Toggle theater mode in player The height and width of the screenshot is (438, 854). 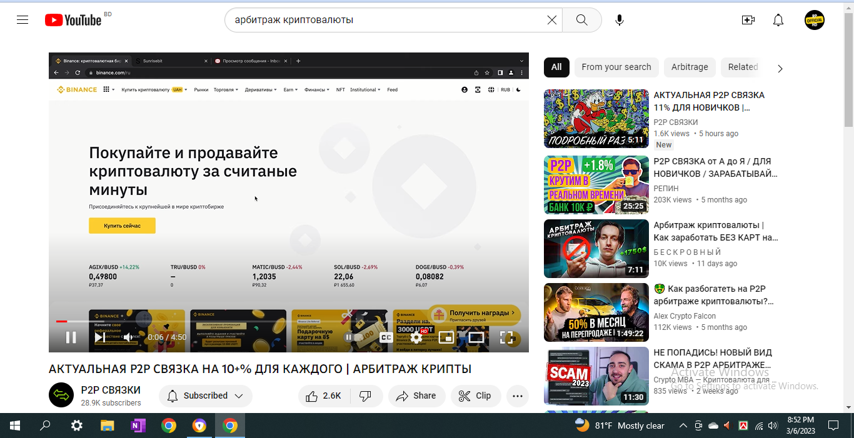tap(476, 337)
